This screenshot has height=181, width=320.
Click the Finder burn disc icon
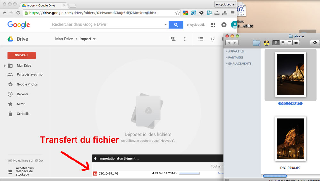266,43
